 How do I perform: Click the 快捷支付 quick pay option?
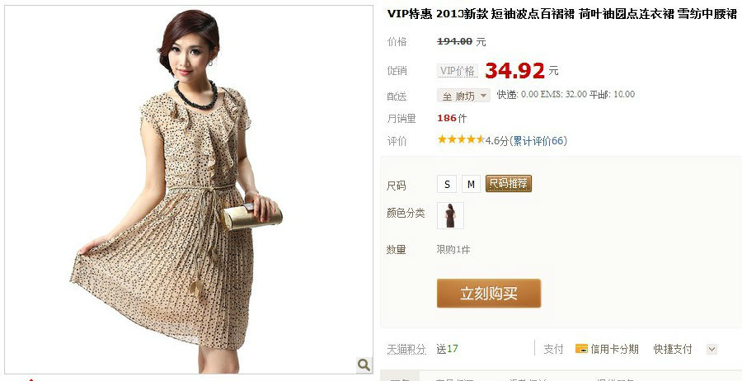673,350
